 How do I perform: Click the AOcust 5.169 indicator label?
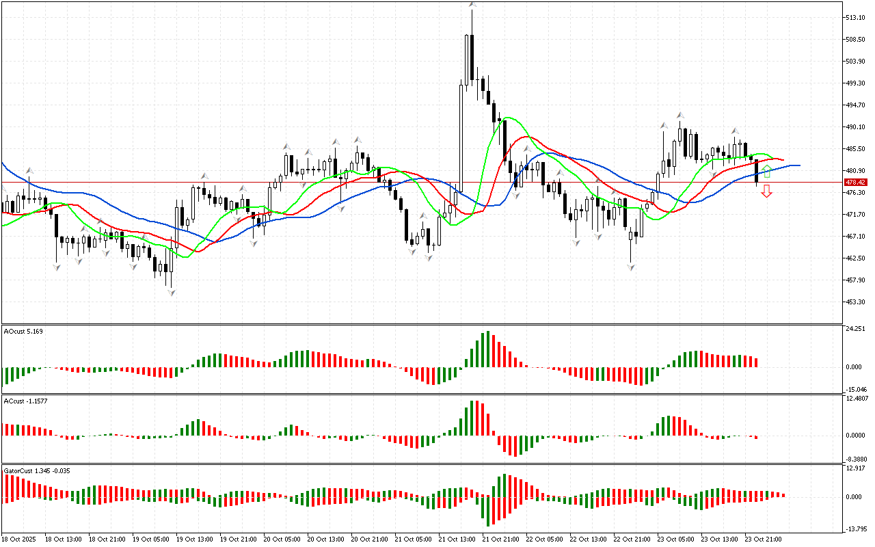click(x=23, y=332)
